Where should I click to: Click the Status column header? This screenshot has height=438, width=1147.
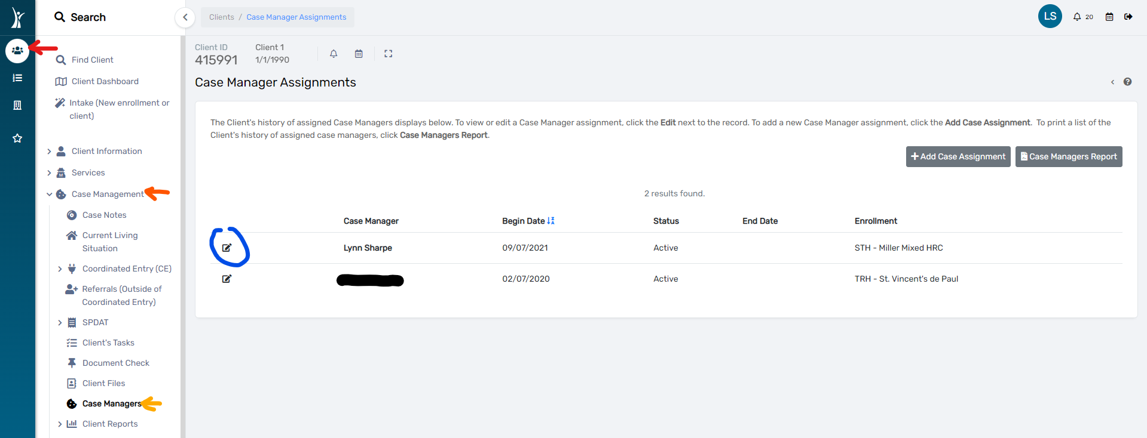[x=666, y=221]
